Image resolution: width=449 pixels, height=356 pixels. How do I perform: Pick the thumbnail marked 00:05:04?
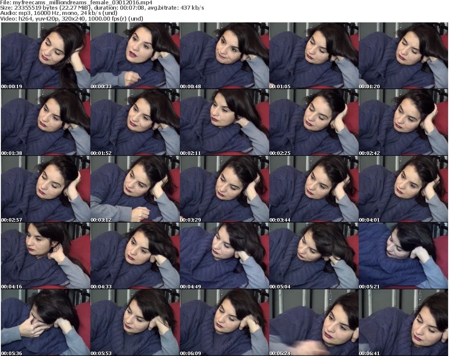click(x=314, y=255)
